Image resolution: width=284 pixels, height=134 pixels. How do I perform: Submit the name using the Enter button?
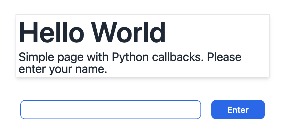pos(238,110)
